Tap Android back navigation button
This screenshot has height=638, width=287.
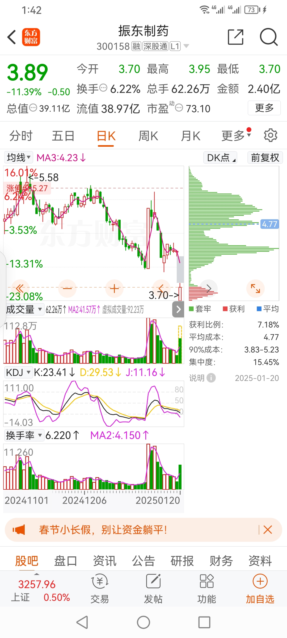[82, 622]
